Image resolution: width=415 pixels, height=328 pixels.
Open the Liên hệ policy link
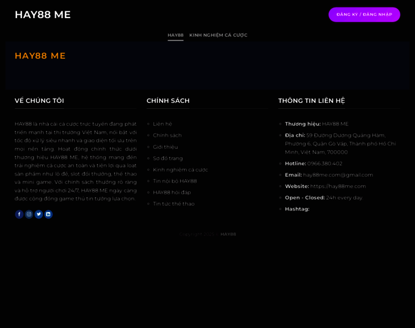163,124
